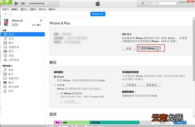Click the scrollbar down arrow
This screenshot has height=127, width=195.
pos(194,116)
